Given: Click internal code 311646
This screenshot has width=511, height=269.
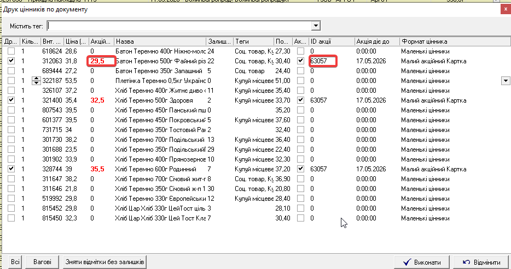Looking at the screenshot, I should point(52,189).
